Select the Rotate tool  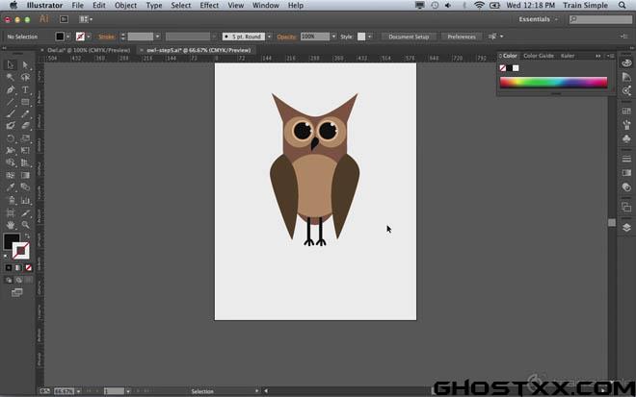[11, 138]
